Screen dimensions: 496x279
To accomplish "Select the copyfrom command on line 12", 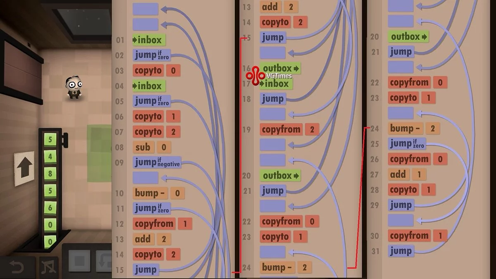I will [154, 224].
